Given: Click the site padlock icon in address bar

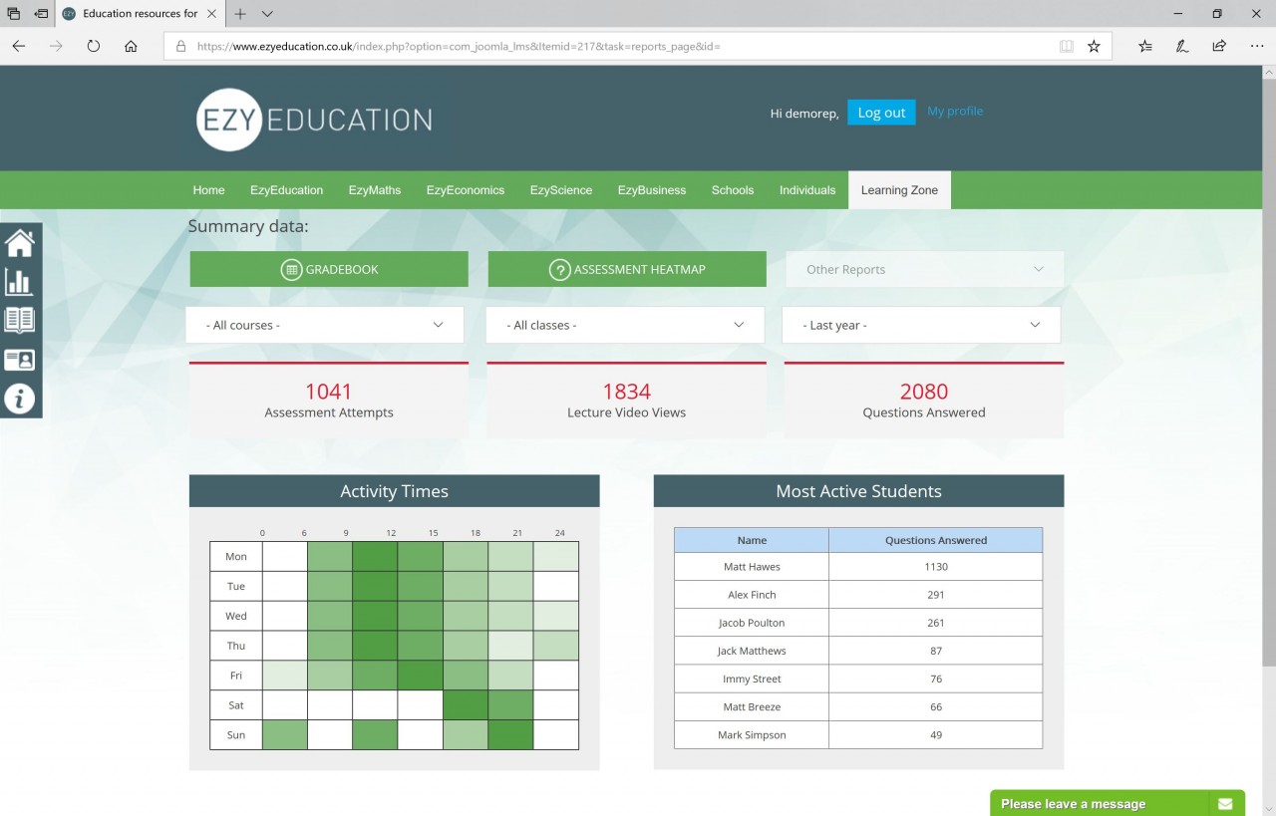Looking at the screenshot, I should (x=180, y=46).
